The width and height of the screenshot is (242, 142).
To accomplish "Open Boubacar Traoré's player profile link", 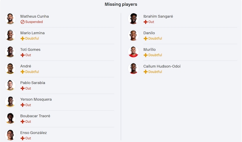I will [x=35, y=116].
